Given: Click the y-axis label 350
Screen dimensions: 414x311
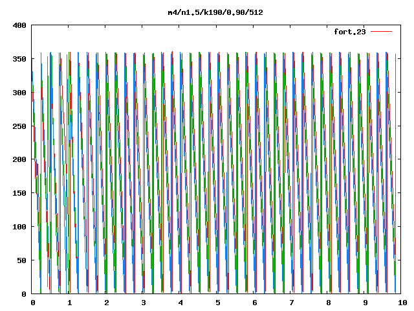Looking at the screenshot, I should (x=19, y=59).
